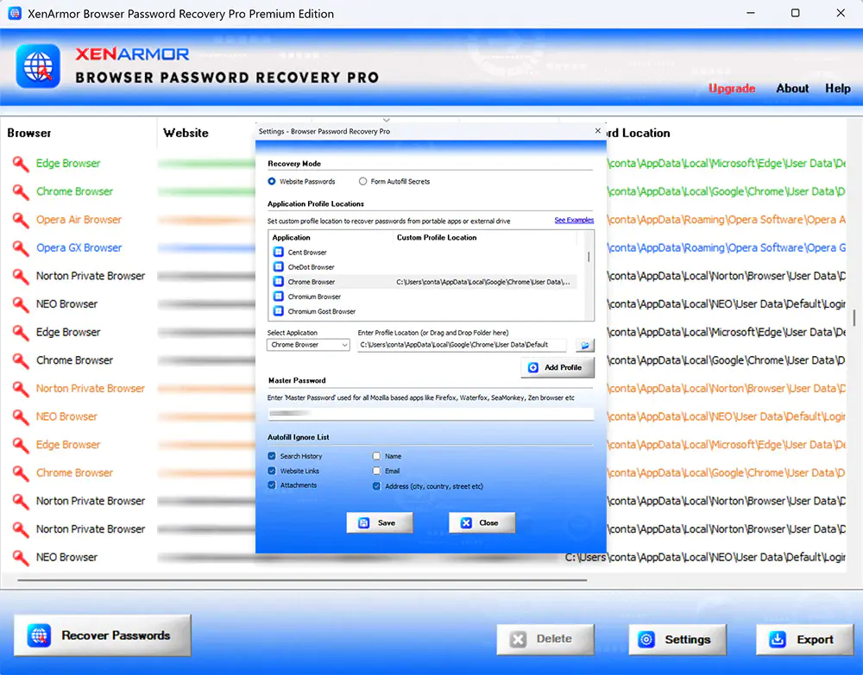Click the Master Password input field

click(x=431, y=413)
